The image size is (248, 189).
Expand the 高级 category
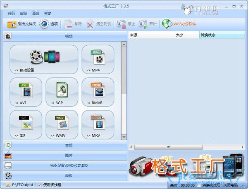(65, 175)
